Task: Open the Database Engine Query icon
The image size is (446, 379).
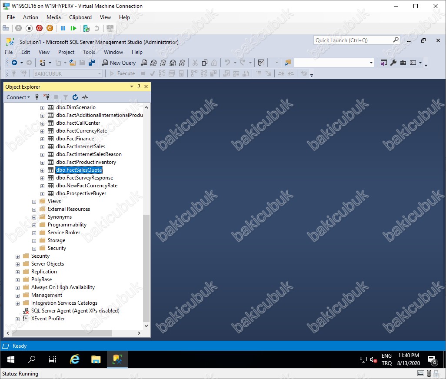Action: click(144, 63)
